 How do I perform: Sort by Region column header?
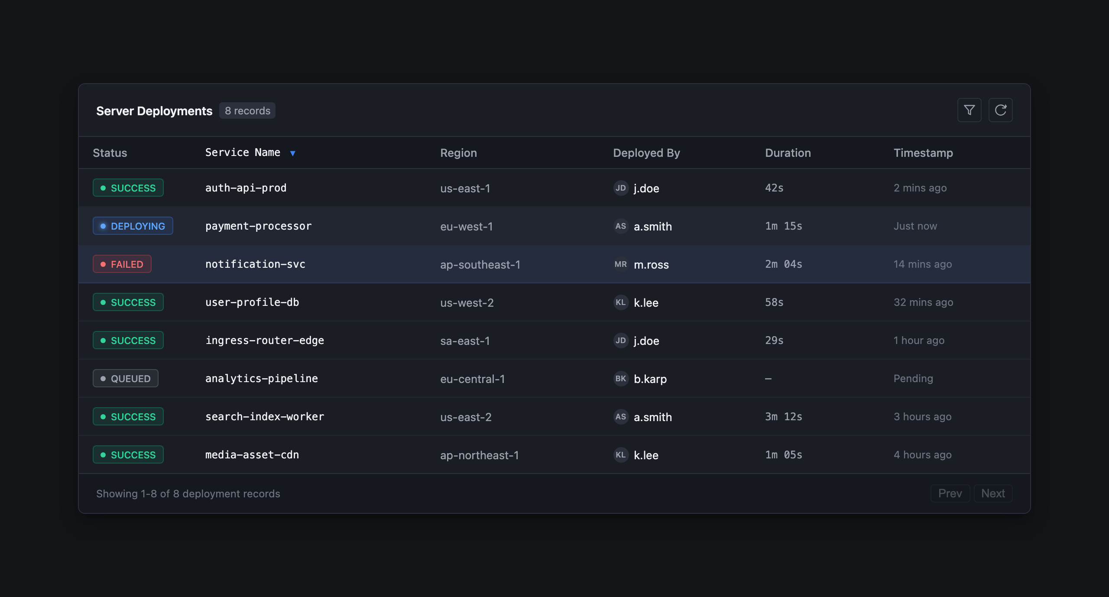pyautogui.click(x=458, y=153)
